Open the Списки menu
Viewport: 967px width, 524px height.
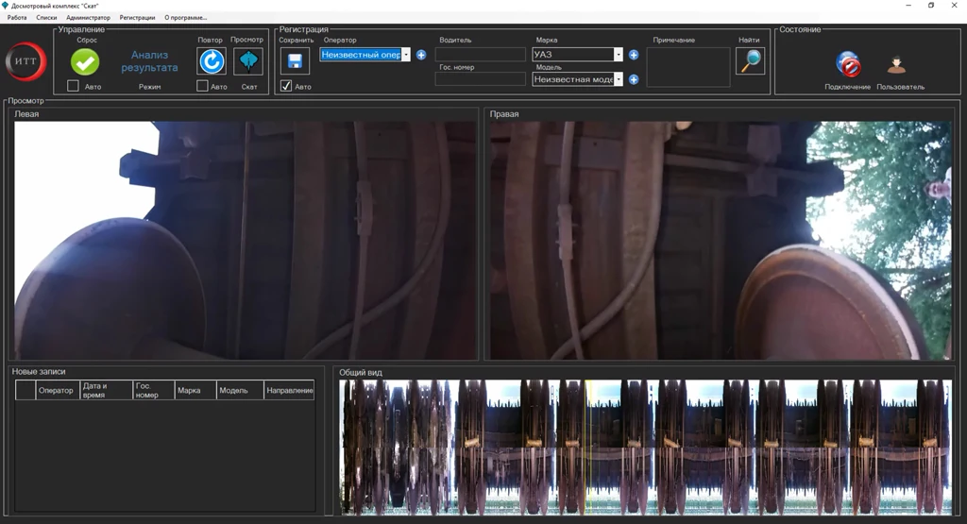[x=46, y=17]
